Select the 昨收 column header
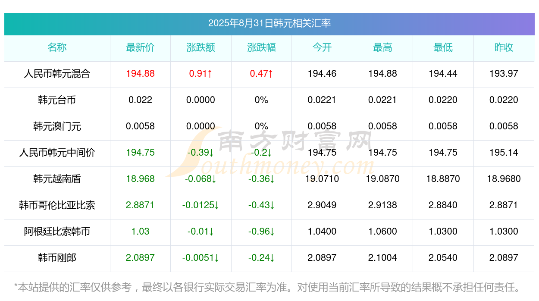The height and width of the screenshot is (301, 539). click(x=504, y=47)
